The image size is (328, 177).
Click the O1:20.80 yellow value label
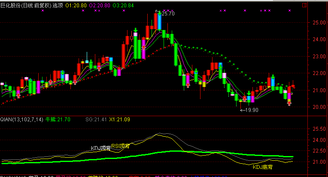(x=75, y=4)
